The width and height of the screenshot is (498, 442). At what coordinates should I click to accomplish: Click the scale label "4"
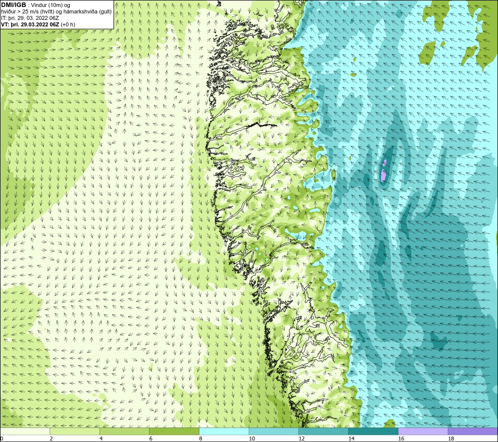[101, 439]
